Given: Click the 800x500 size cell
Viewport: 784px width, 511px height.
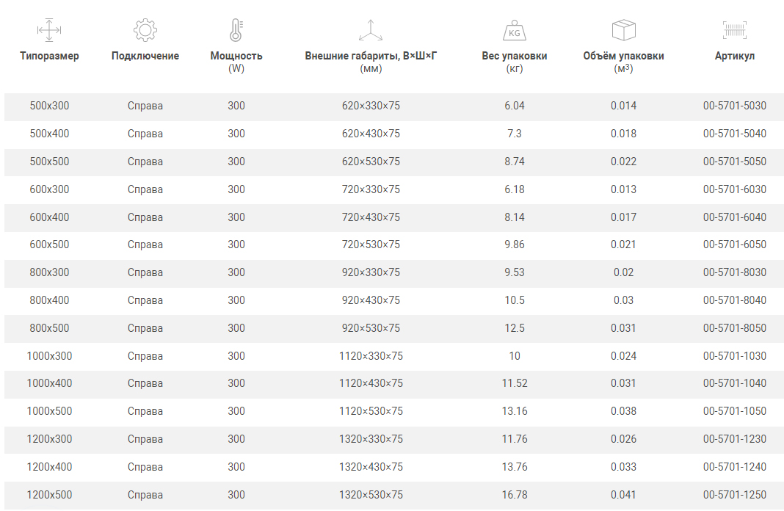Looking at the screenshot, I should pos(49,328).
